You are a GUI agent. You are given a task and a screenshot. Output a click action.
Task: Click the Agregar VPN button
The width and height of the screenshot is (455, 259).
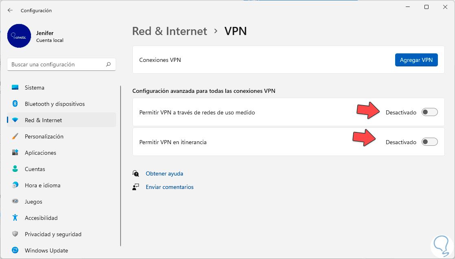point(416,60)
